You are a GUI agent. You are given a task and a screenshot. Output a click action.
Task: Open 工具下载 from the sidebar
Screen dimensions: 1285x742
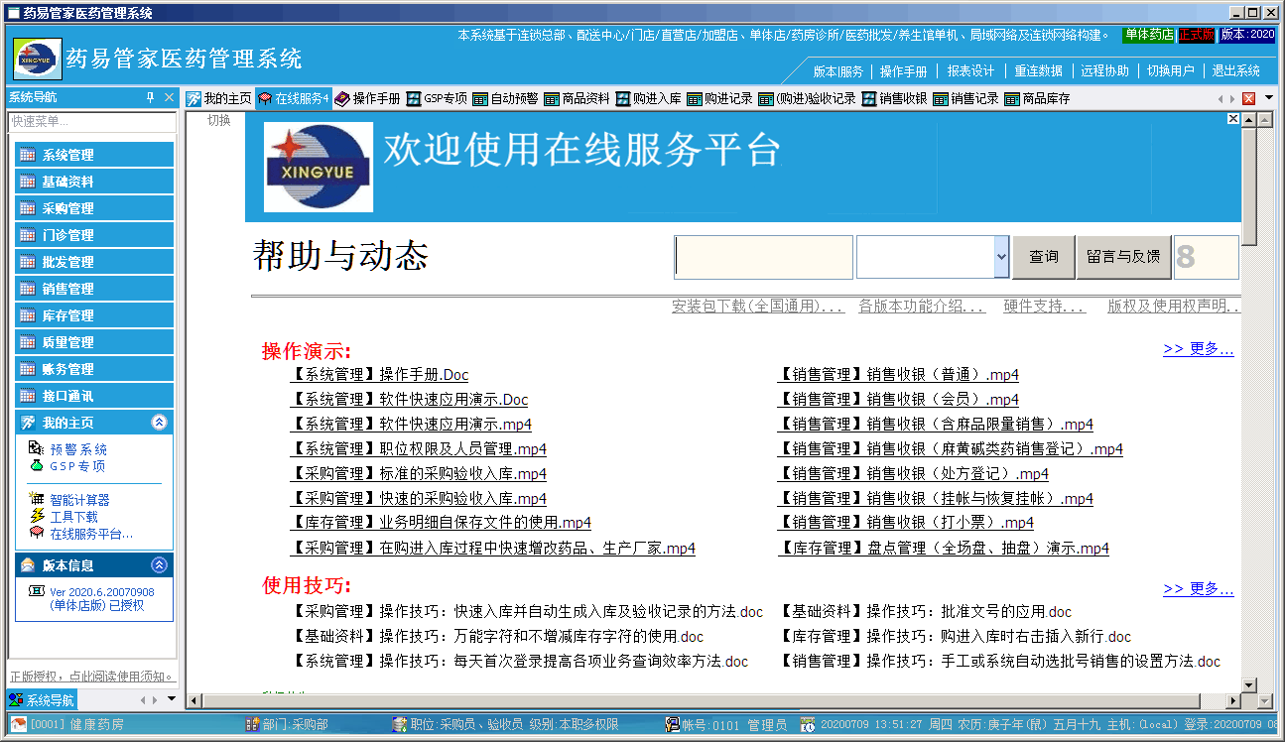(x=73, y=517)
